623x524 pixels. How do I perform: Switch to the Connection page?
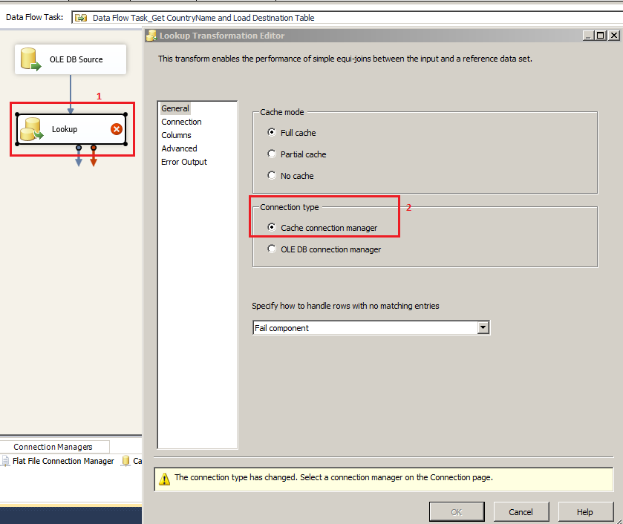[x=181, y=121]
